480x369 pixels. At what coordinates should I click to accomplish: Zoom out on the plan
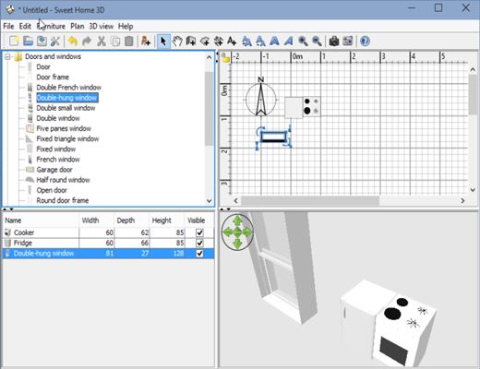(317, 41)
